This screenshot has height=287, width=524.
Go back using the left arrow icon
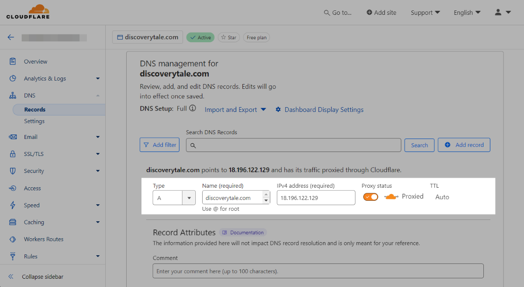(x=11, y=37)
